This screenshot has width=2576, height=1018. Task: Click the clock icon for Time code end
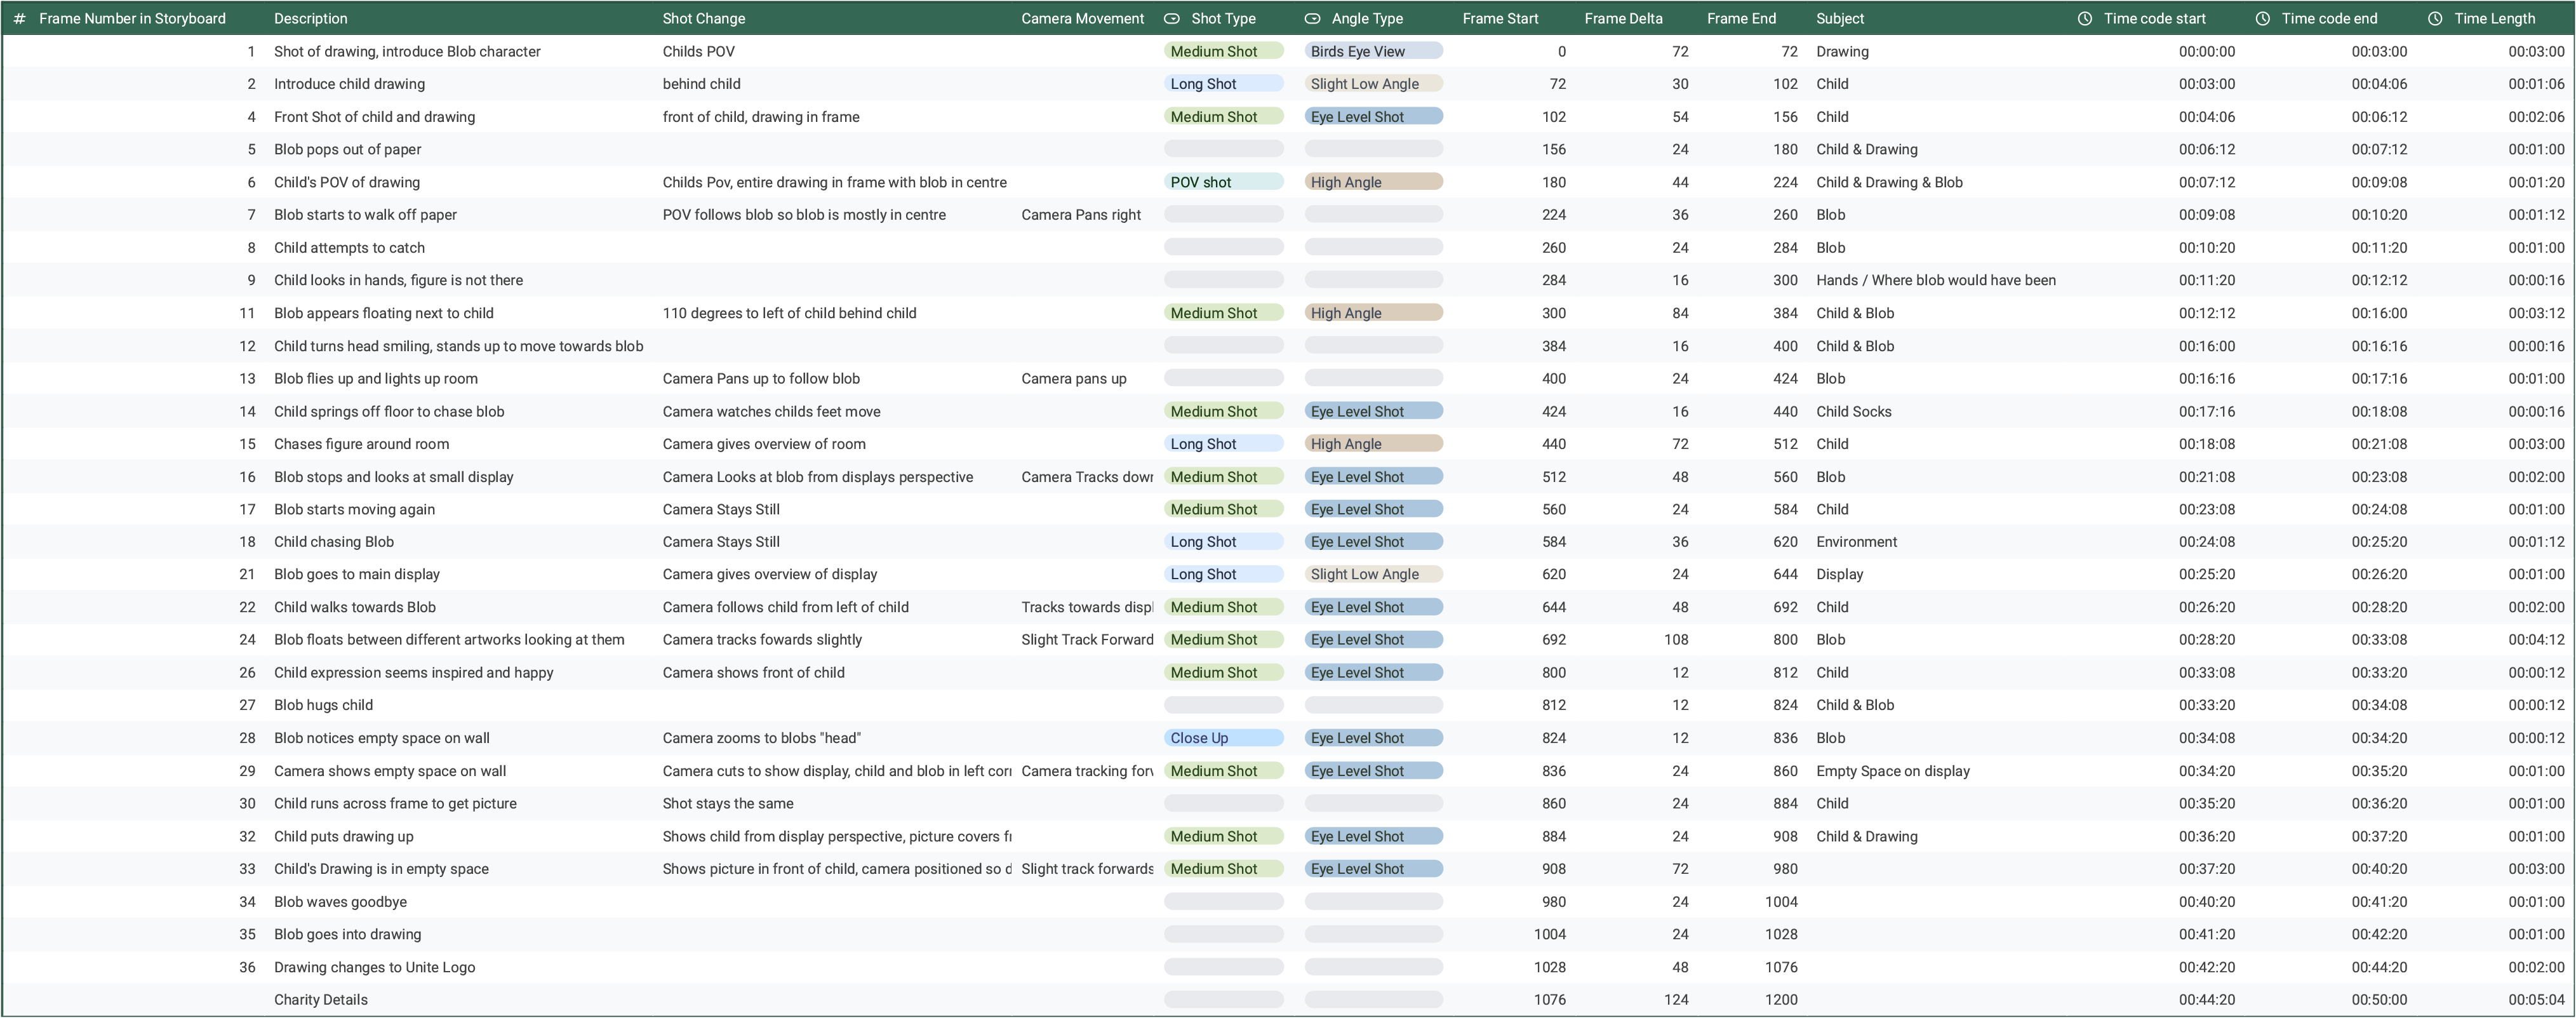pos(2262,18)
